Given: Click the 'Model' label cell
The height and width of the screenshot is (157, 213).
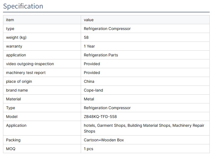Looking at the screenshot, I should point(12,117).
